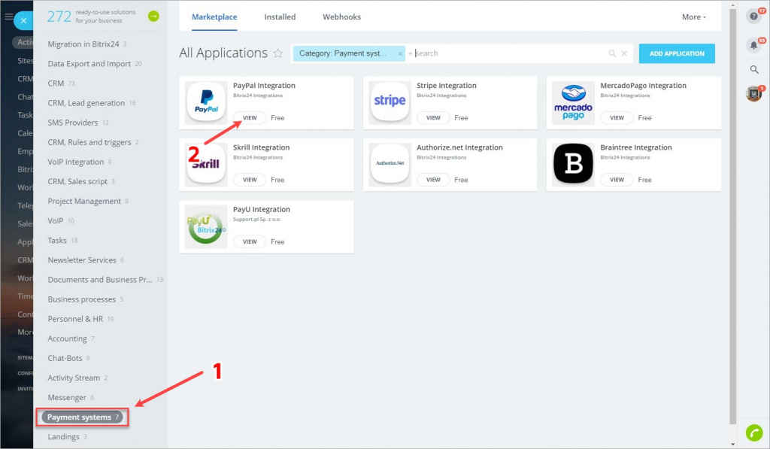
Task: Click the Authorize.net app logo
Action: pos(390,164)
